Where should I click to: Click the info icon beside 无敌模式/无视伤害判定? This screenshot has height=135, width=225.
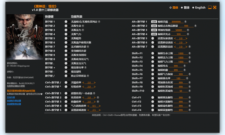pos(99,22)
